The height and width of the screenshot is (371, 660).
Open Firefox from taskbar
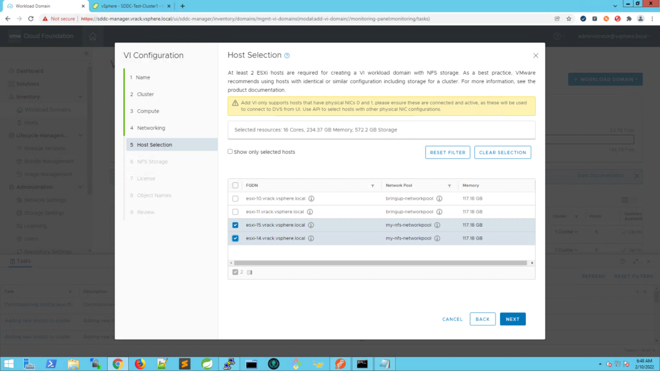coord(140,364)
